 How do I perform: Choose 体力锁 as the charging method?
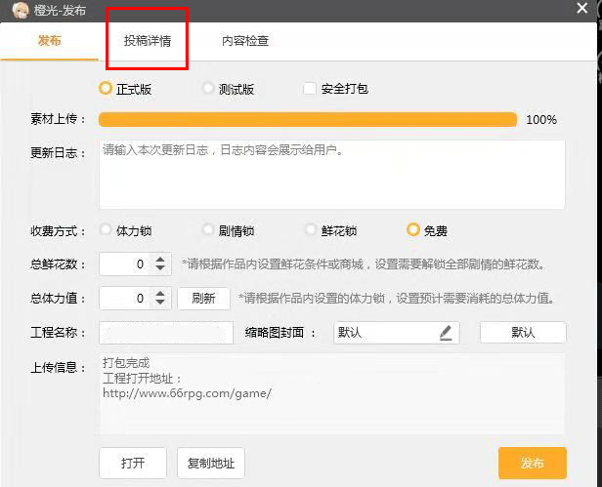106,231
